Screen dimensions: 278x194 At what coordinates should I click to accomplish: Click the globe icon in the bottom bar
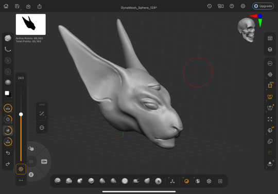[198, 181]
